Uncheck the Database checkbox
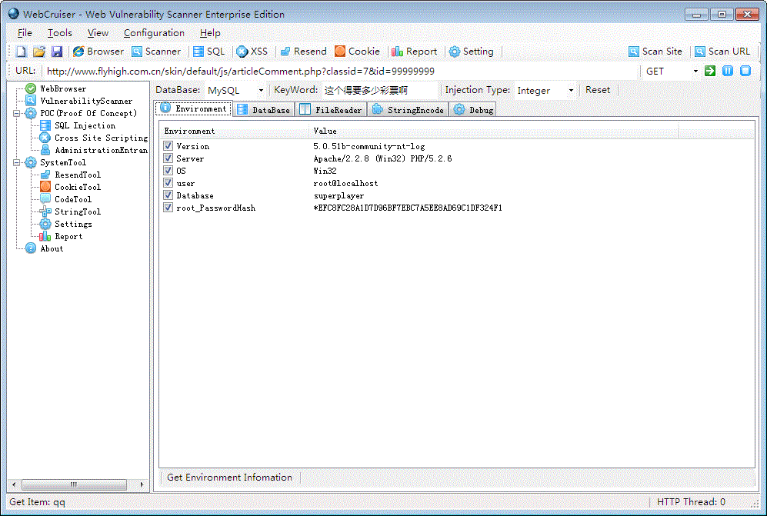Screen dimensions: 767x516 [168, 195]
